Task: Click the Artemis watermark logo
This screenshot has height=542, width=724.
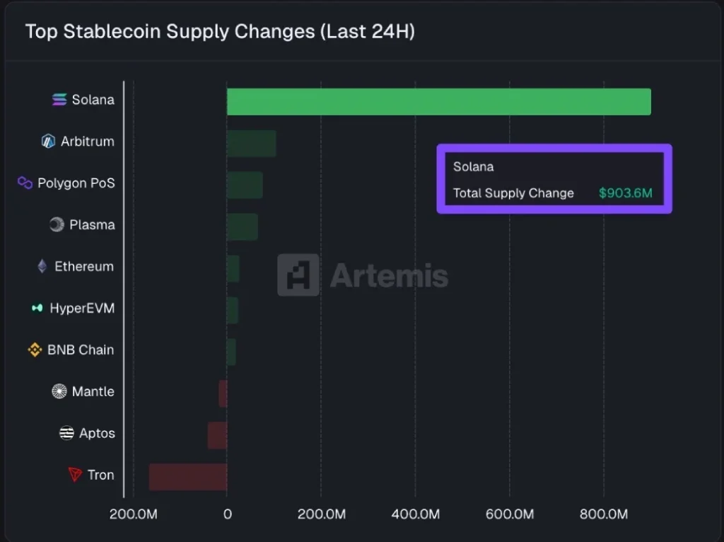Action: (x=298, y=275)
